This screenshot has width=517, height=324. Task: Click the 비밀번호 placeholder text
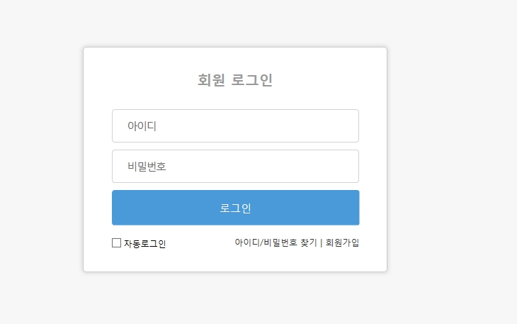pos(147,167)
